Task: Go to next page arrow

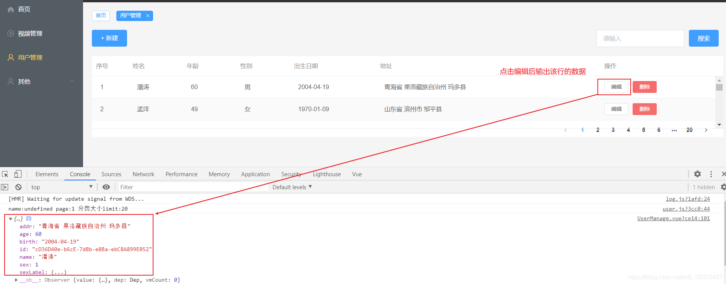Action: [x=706, y=130]
